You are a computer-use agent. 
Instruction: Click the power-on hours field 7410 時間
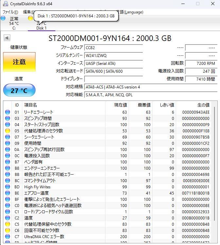click(201, 79)
